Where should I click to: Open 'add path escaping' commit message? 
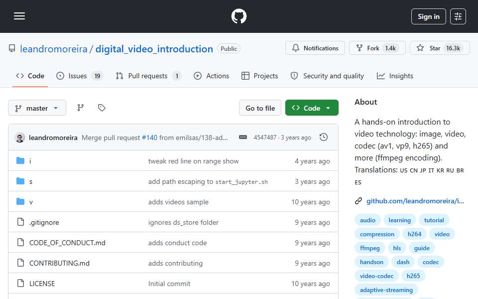point(208,181)
